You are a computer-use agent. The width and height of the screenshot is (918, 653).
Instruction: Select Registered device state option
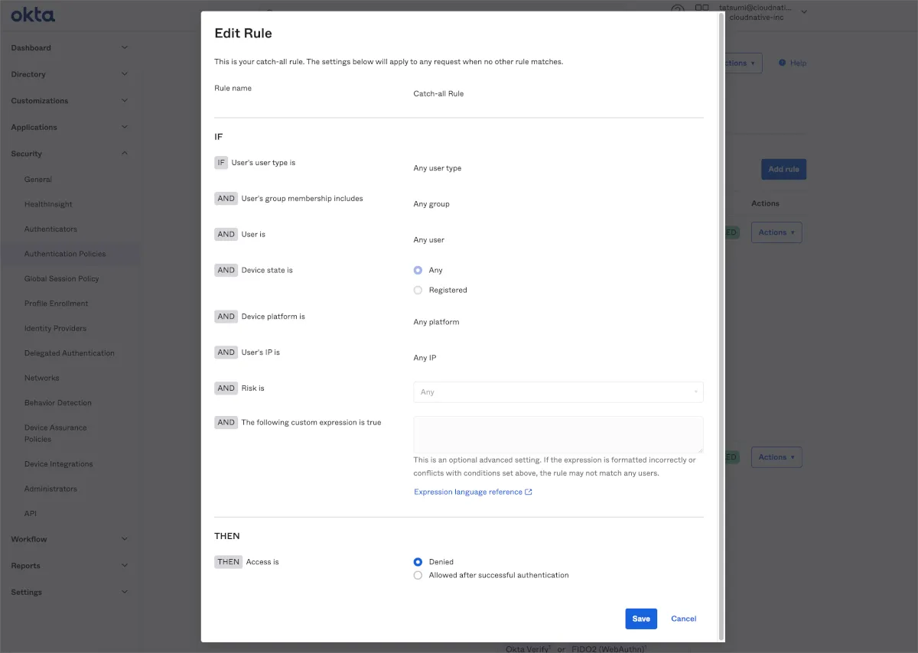pyautogui.click(x=418, y=291)
